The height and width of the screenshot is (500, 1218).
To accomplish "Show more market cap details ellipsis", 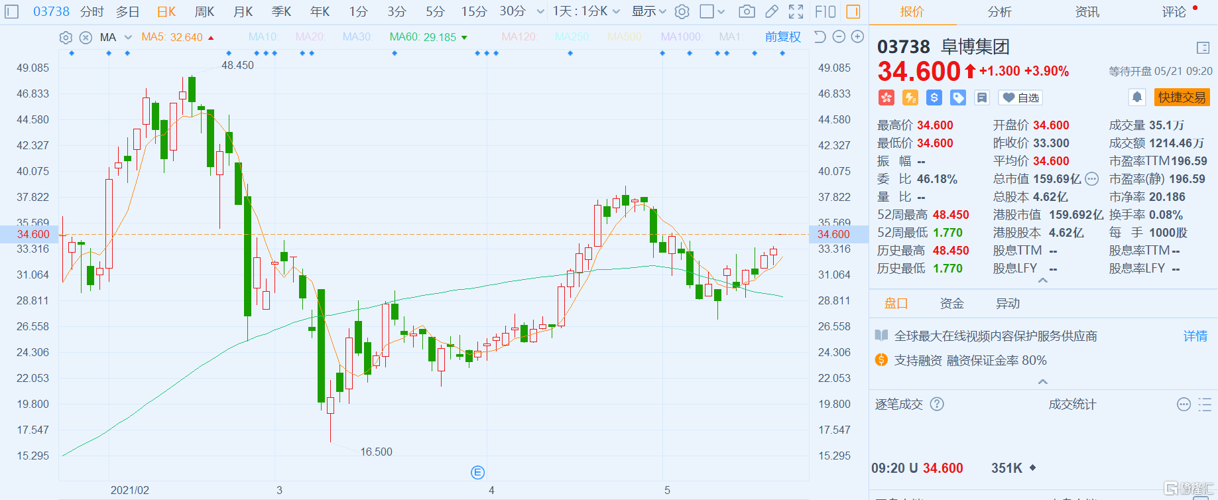I will (x=1091, y=179).
